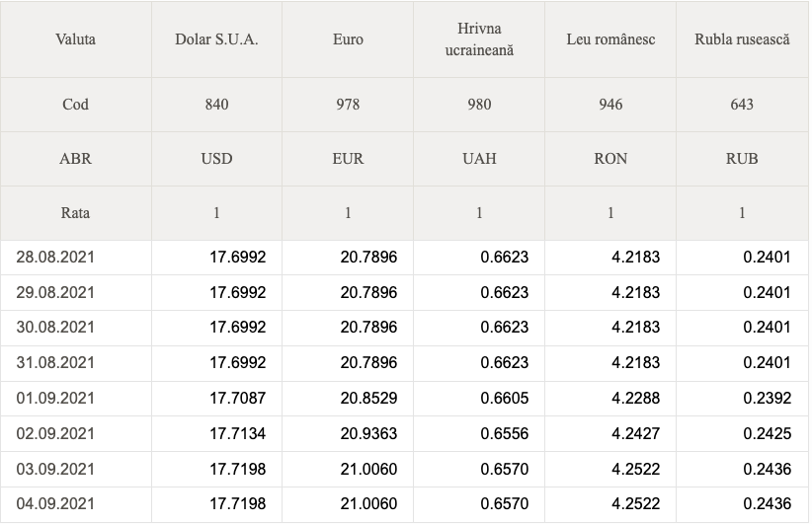Click the Dolar S.U.A. column header
Screen dimensions: 812x524
click(x=216, y=39)
